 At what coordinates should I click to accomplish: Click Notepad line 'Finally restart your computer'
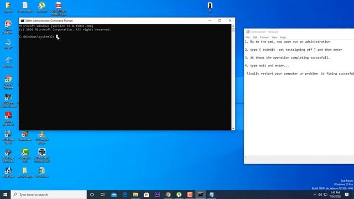(300, 74)
